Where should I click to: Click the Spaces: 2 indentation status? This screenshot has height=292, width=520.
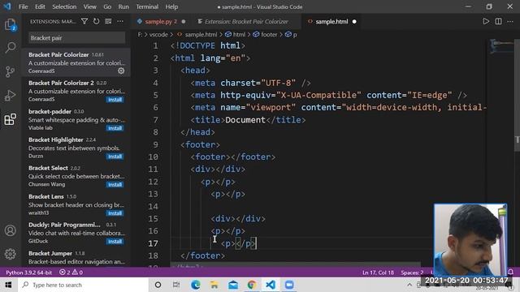click(x=412, y=273)
